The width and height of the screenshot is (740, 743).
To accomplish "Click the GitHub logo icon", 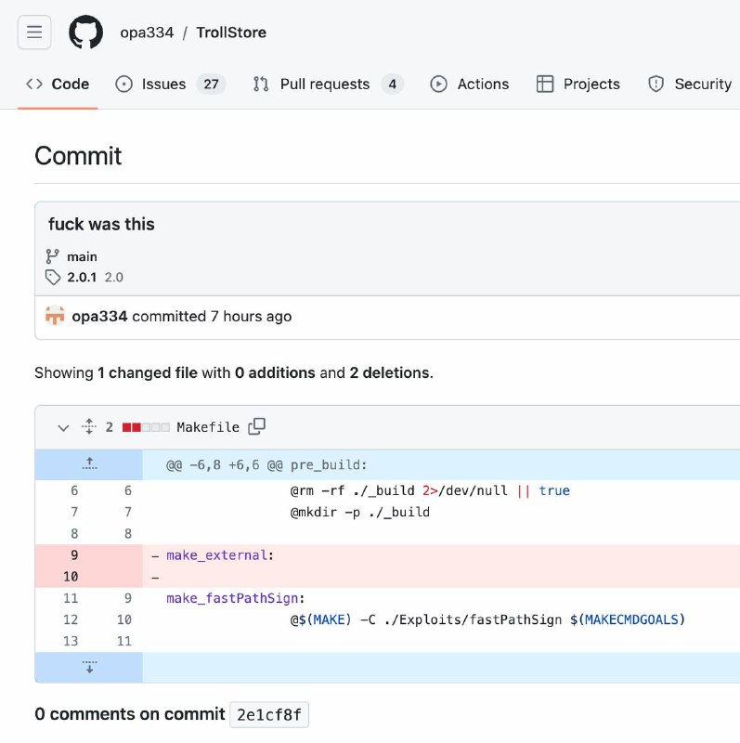I will point(85,33).
